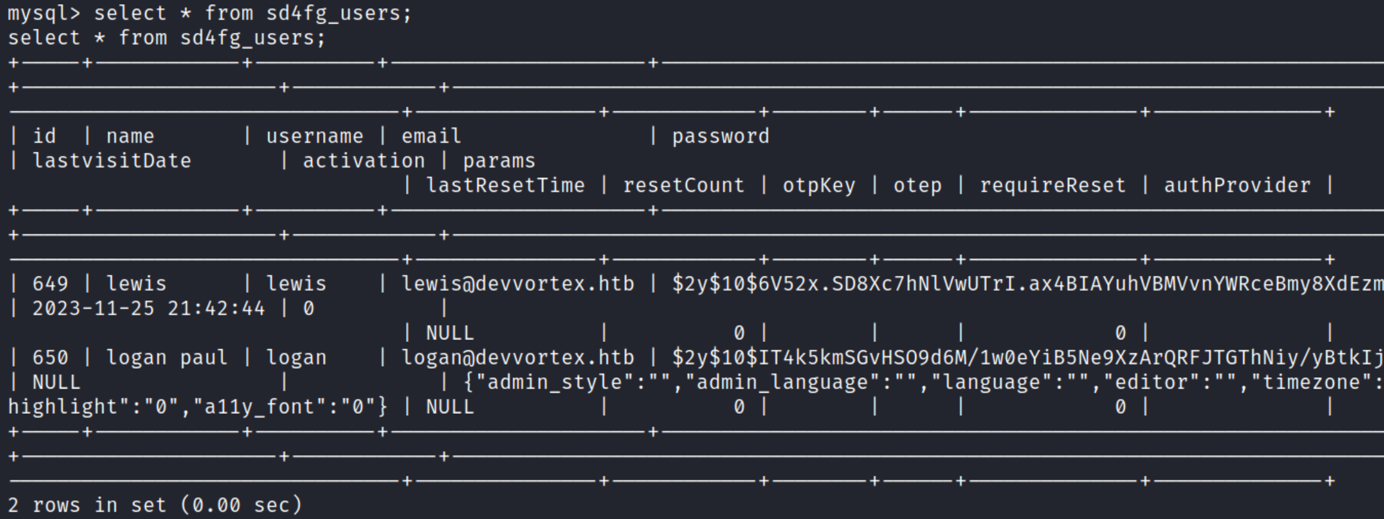Click the user id 649 cell
Viewport: 1384px width, 519px height.
tap(50, 284)
